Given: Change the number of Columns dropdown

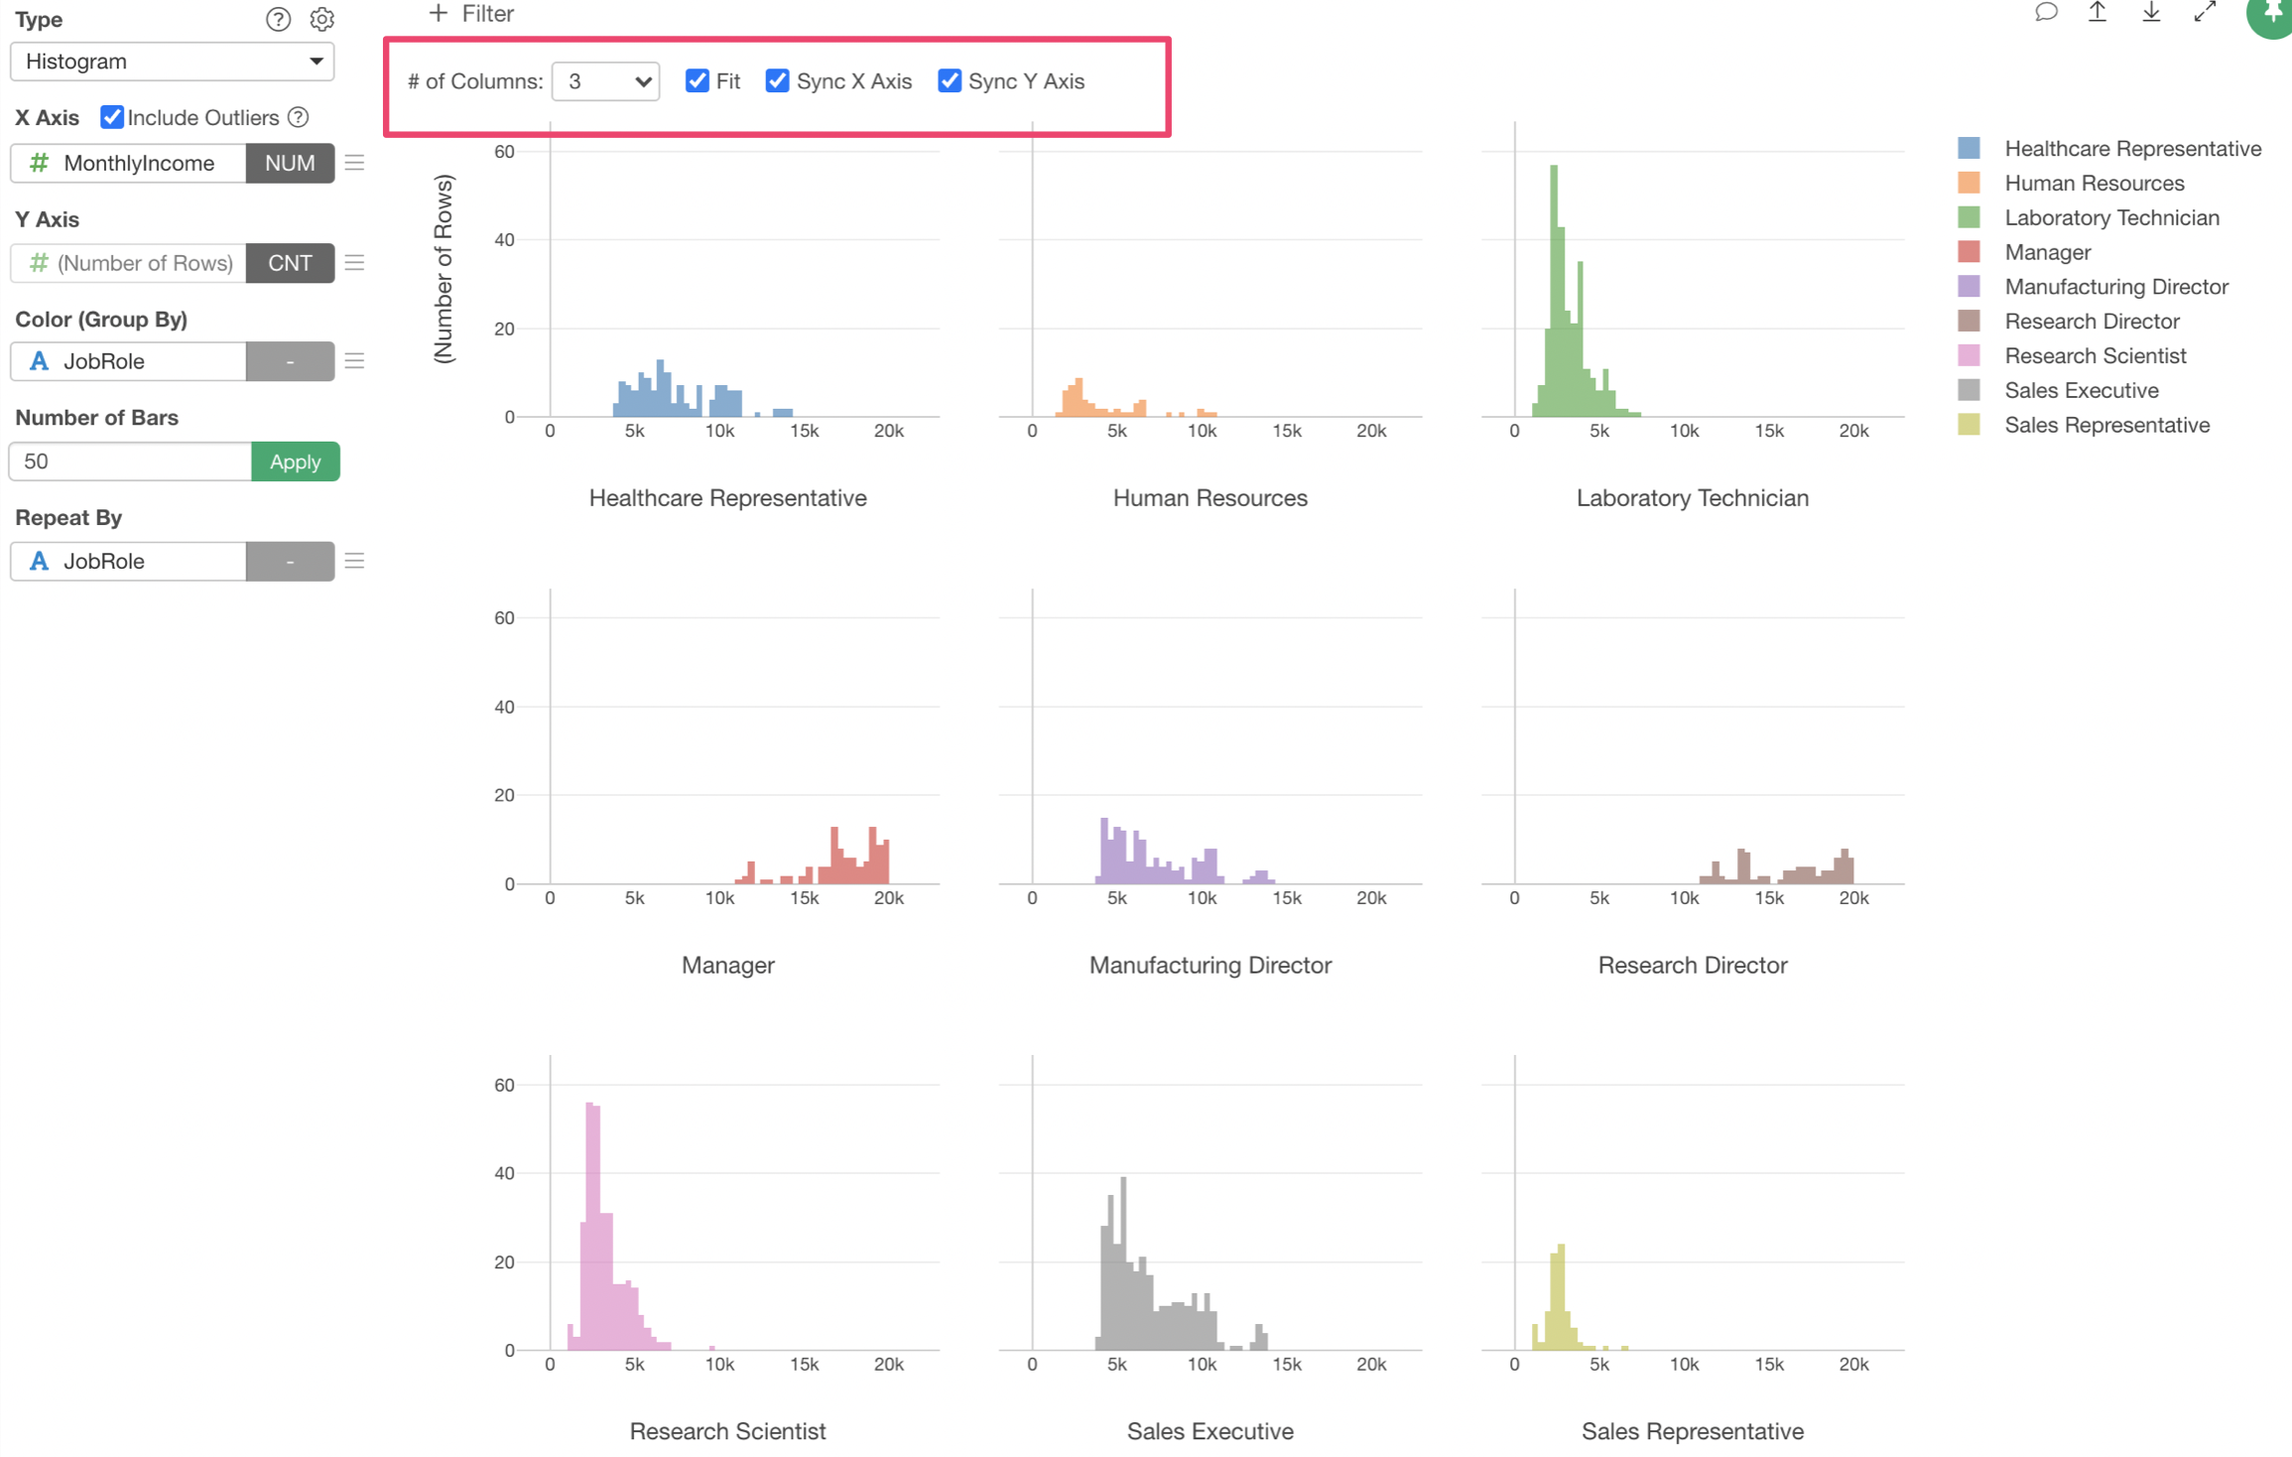Looking at the screenshot, I should pos(605,81).
